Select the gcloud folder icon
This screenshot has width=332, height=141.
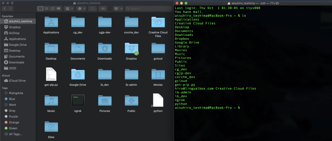pos(158,48)
